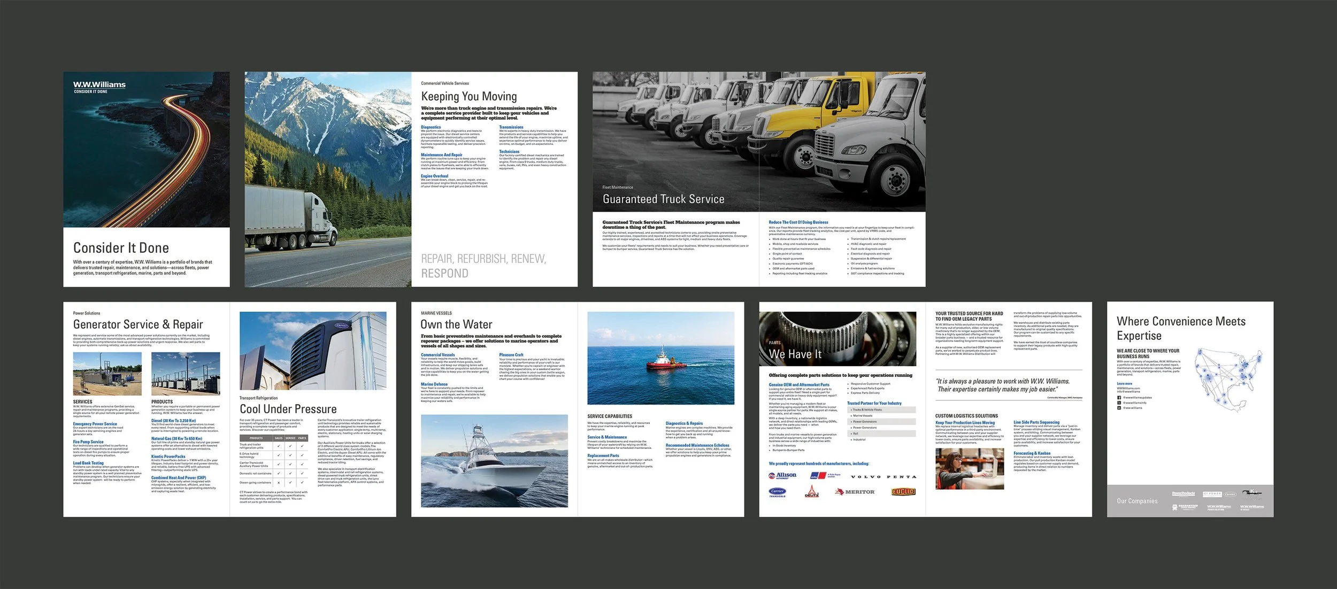Click the Allison Authorized logo
Image resolution: width=1337 pixels, height=589 pixels.
tap(782, 475)
